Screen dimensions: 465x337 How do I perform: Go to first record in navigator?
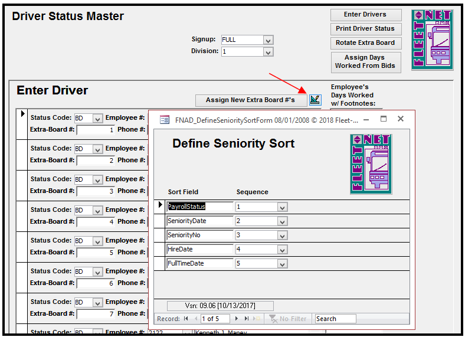coord(186,319)
